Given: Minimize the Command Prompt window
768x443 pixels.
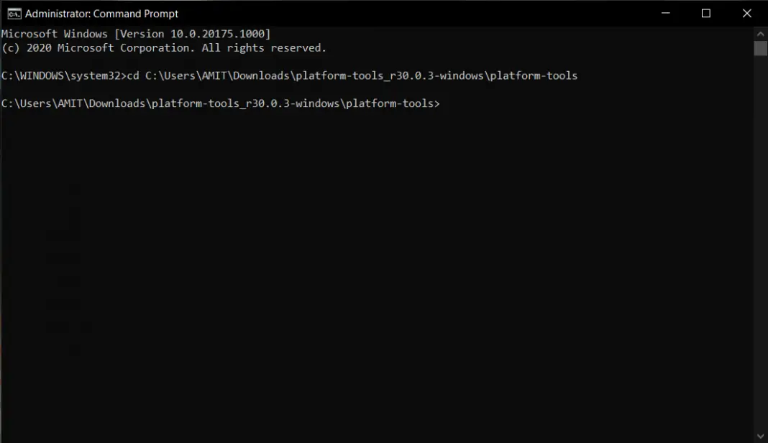Looking at the screenshot, I should (665, 13).
